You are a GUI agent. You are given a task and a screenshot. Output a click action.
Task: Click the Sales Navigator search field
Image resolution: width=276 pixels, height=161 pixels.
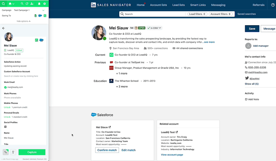coord(153,14)
